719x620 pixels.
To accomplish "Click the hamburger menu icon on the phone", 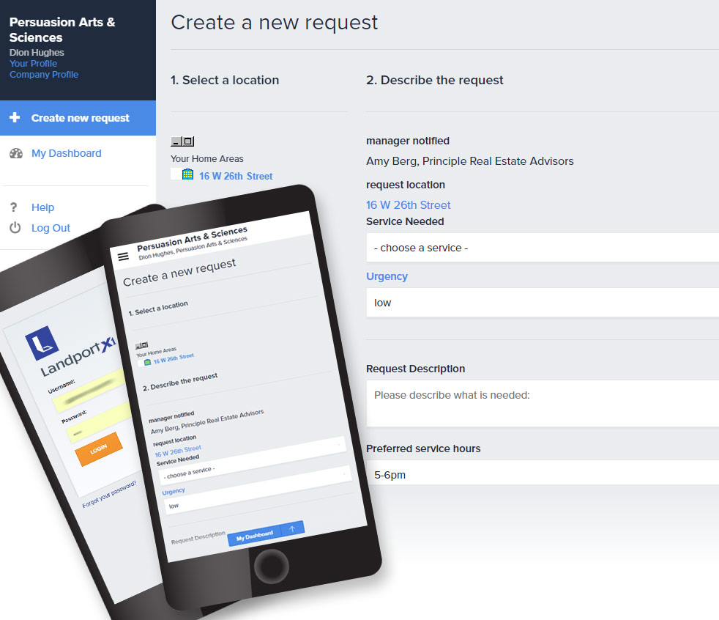I will 123,257.
